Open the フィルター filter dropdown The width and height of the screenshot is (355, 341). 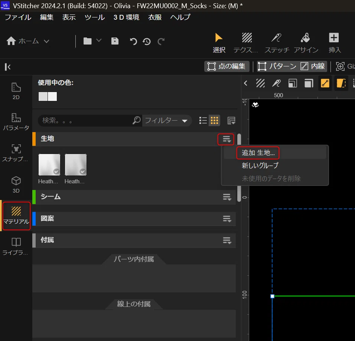coord(166,120)
